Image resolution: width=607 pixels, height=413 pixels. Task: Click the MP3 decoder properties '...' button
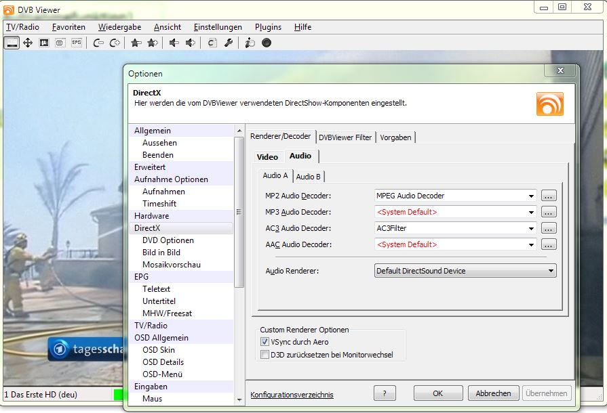549,212
